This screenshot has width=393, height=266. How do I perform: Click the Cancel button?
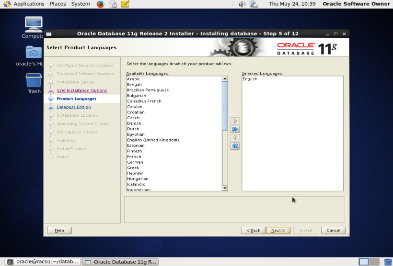point(334,231)
